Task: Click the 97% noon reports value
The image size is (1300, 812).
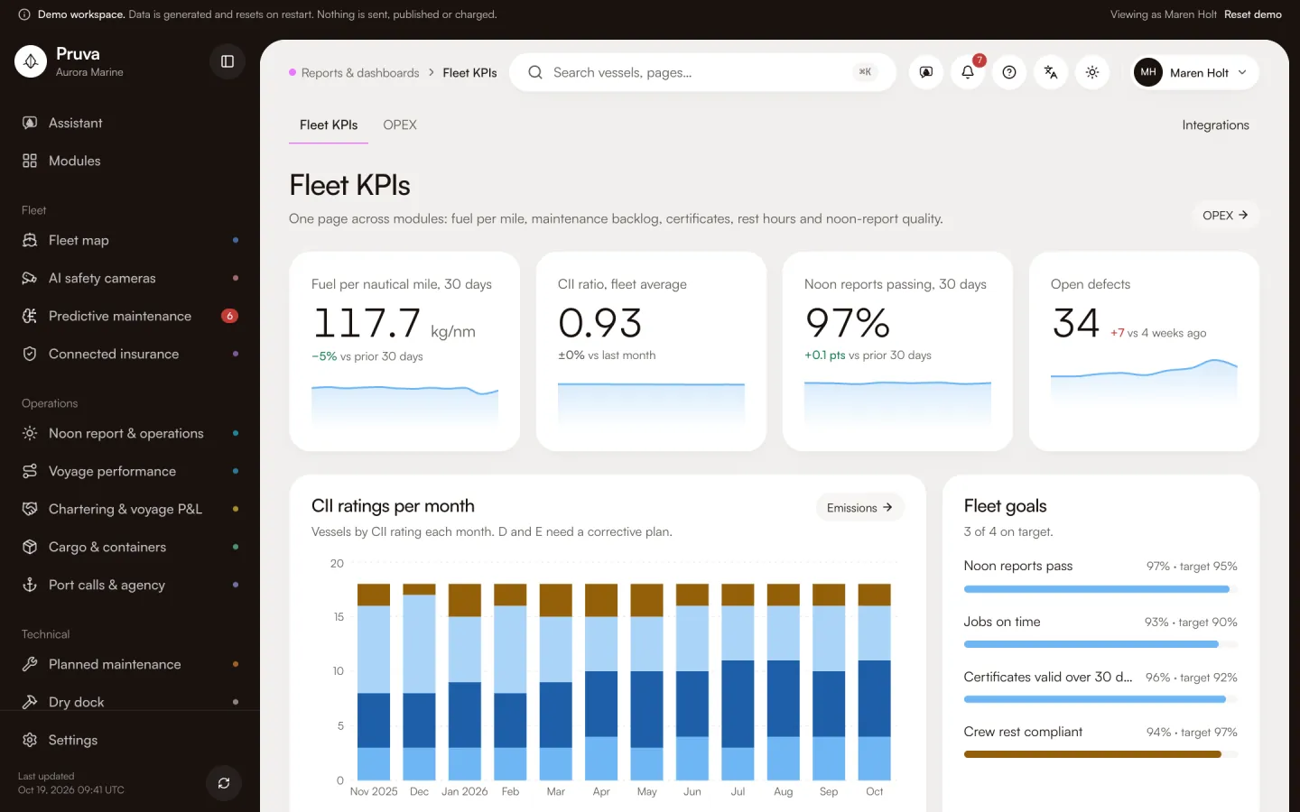Action: 848,323
